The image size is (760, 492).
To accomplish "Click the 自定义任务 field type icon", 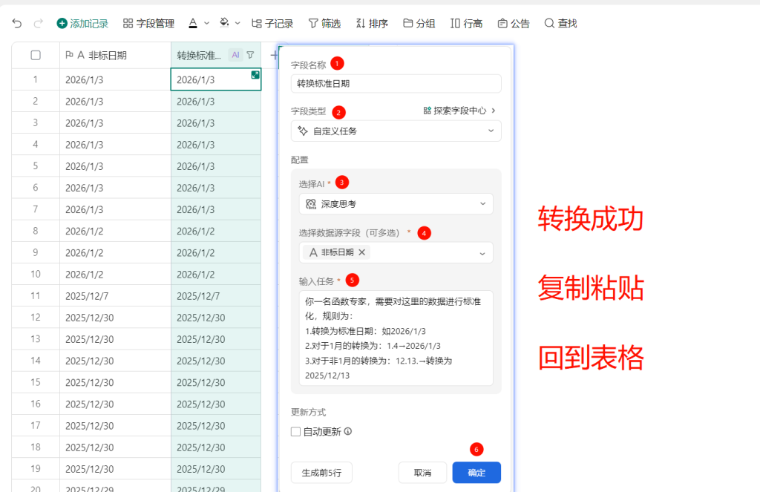I will click(303, 131).
